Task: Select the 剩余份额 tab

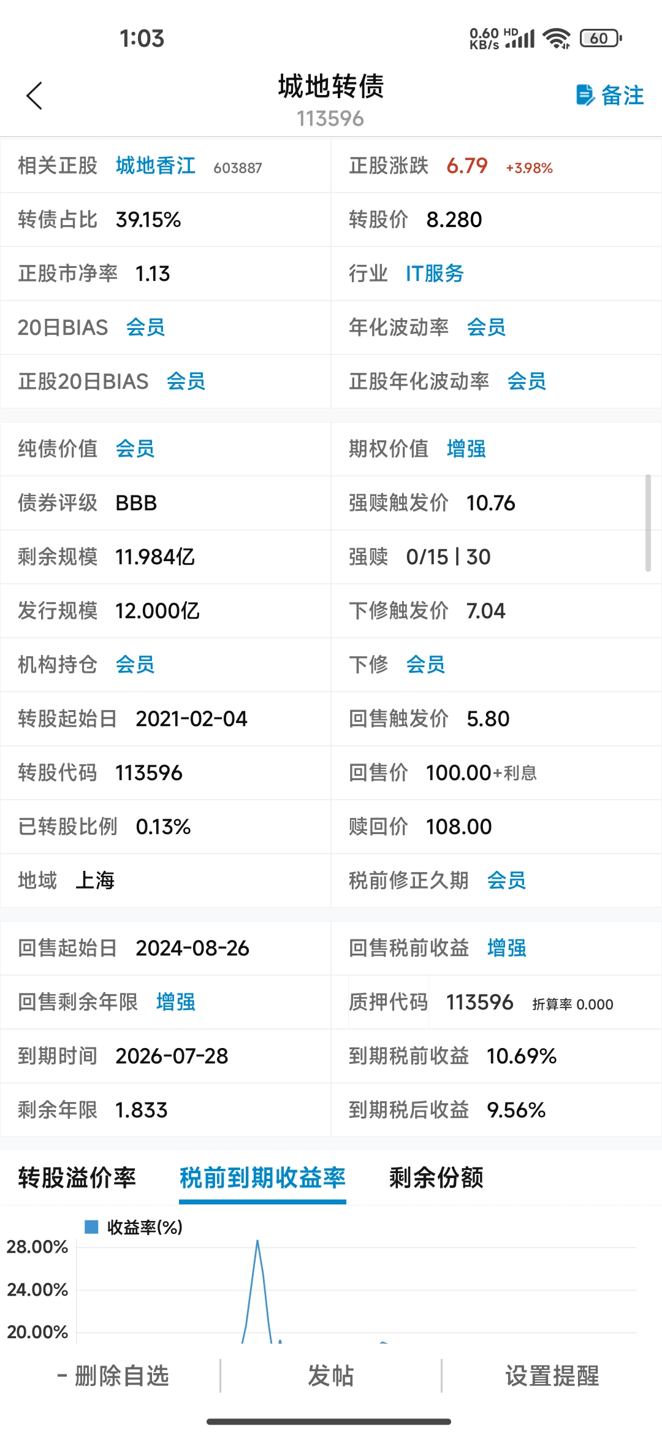Action: point(436,1177)
